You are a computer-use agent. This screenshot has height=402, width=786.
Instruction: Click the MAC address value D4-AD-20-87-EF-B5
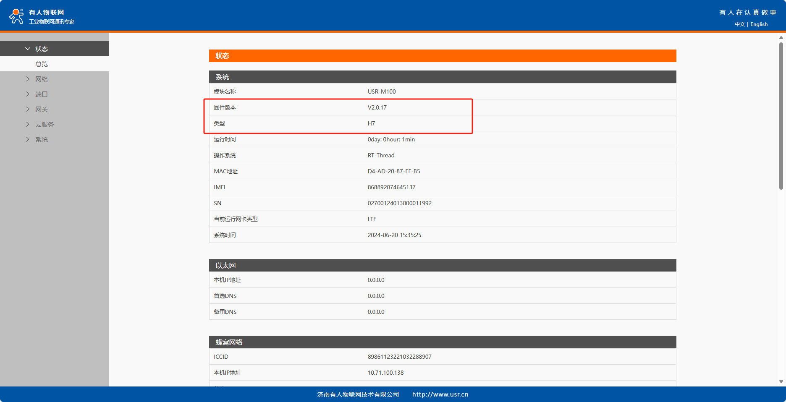[393, 171]
